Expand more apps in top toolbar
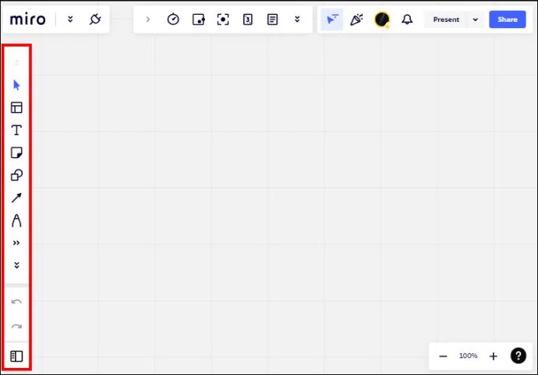Screen dimensions: 538x375 coord(297,19)
